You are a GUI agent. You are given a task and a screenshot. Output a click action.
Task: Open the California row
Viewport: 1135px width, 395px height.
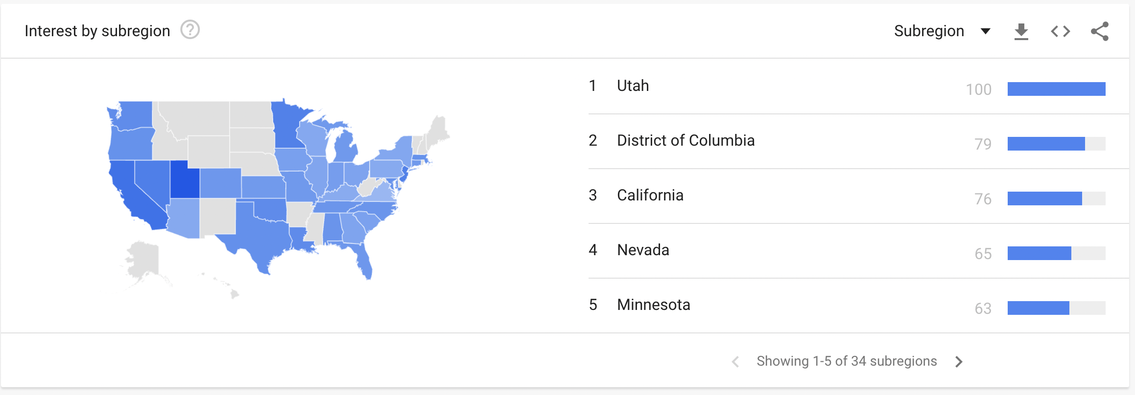tap(650, 196)
